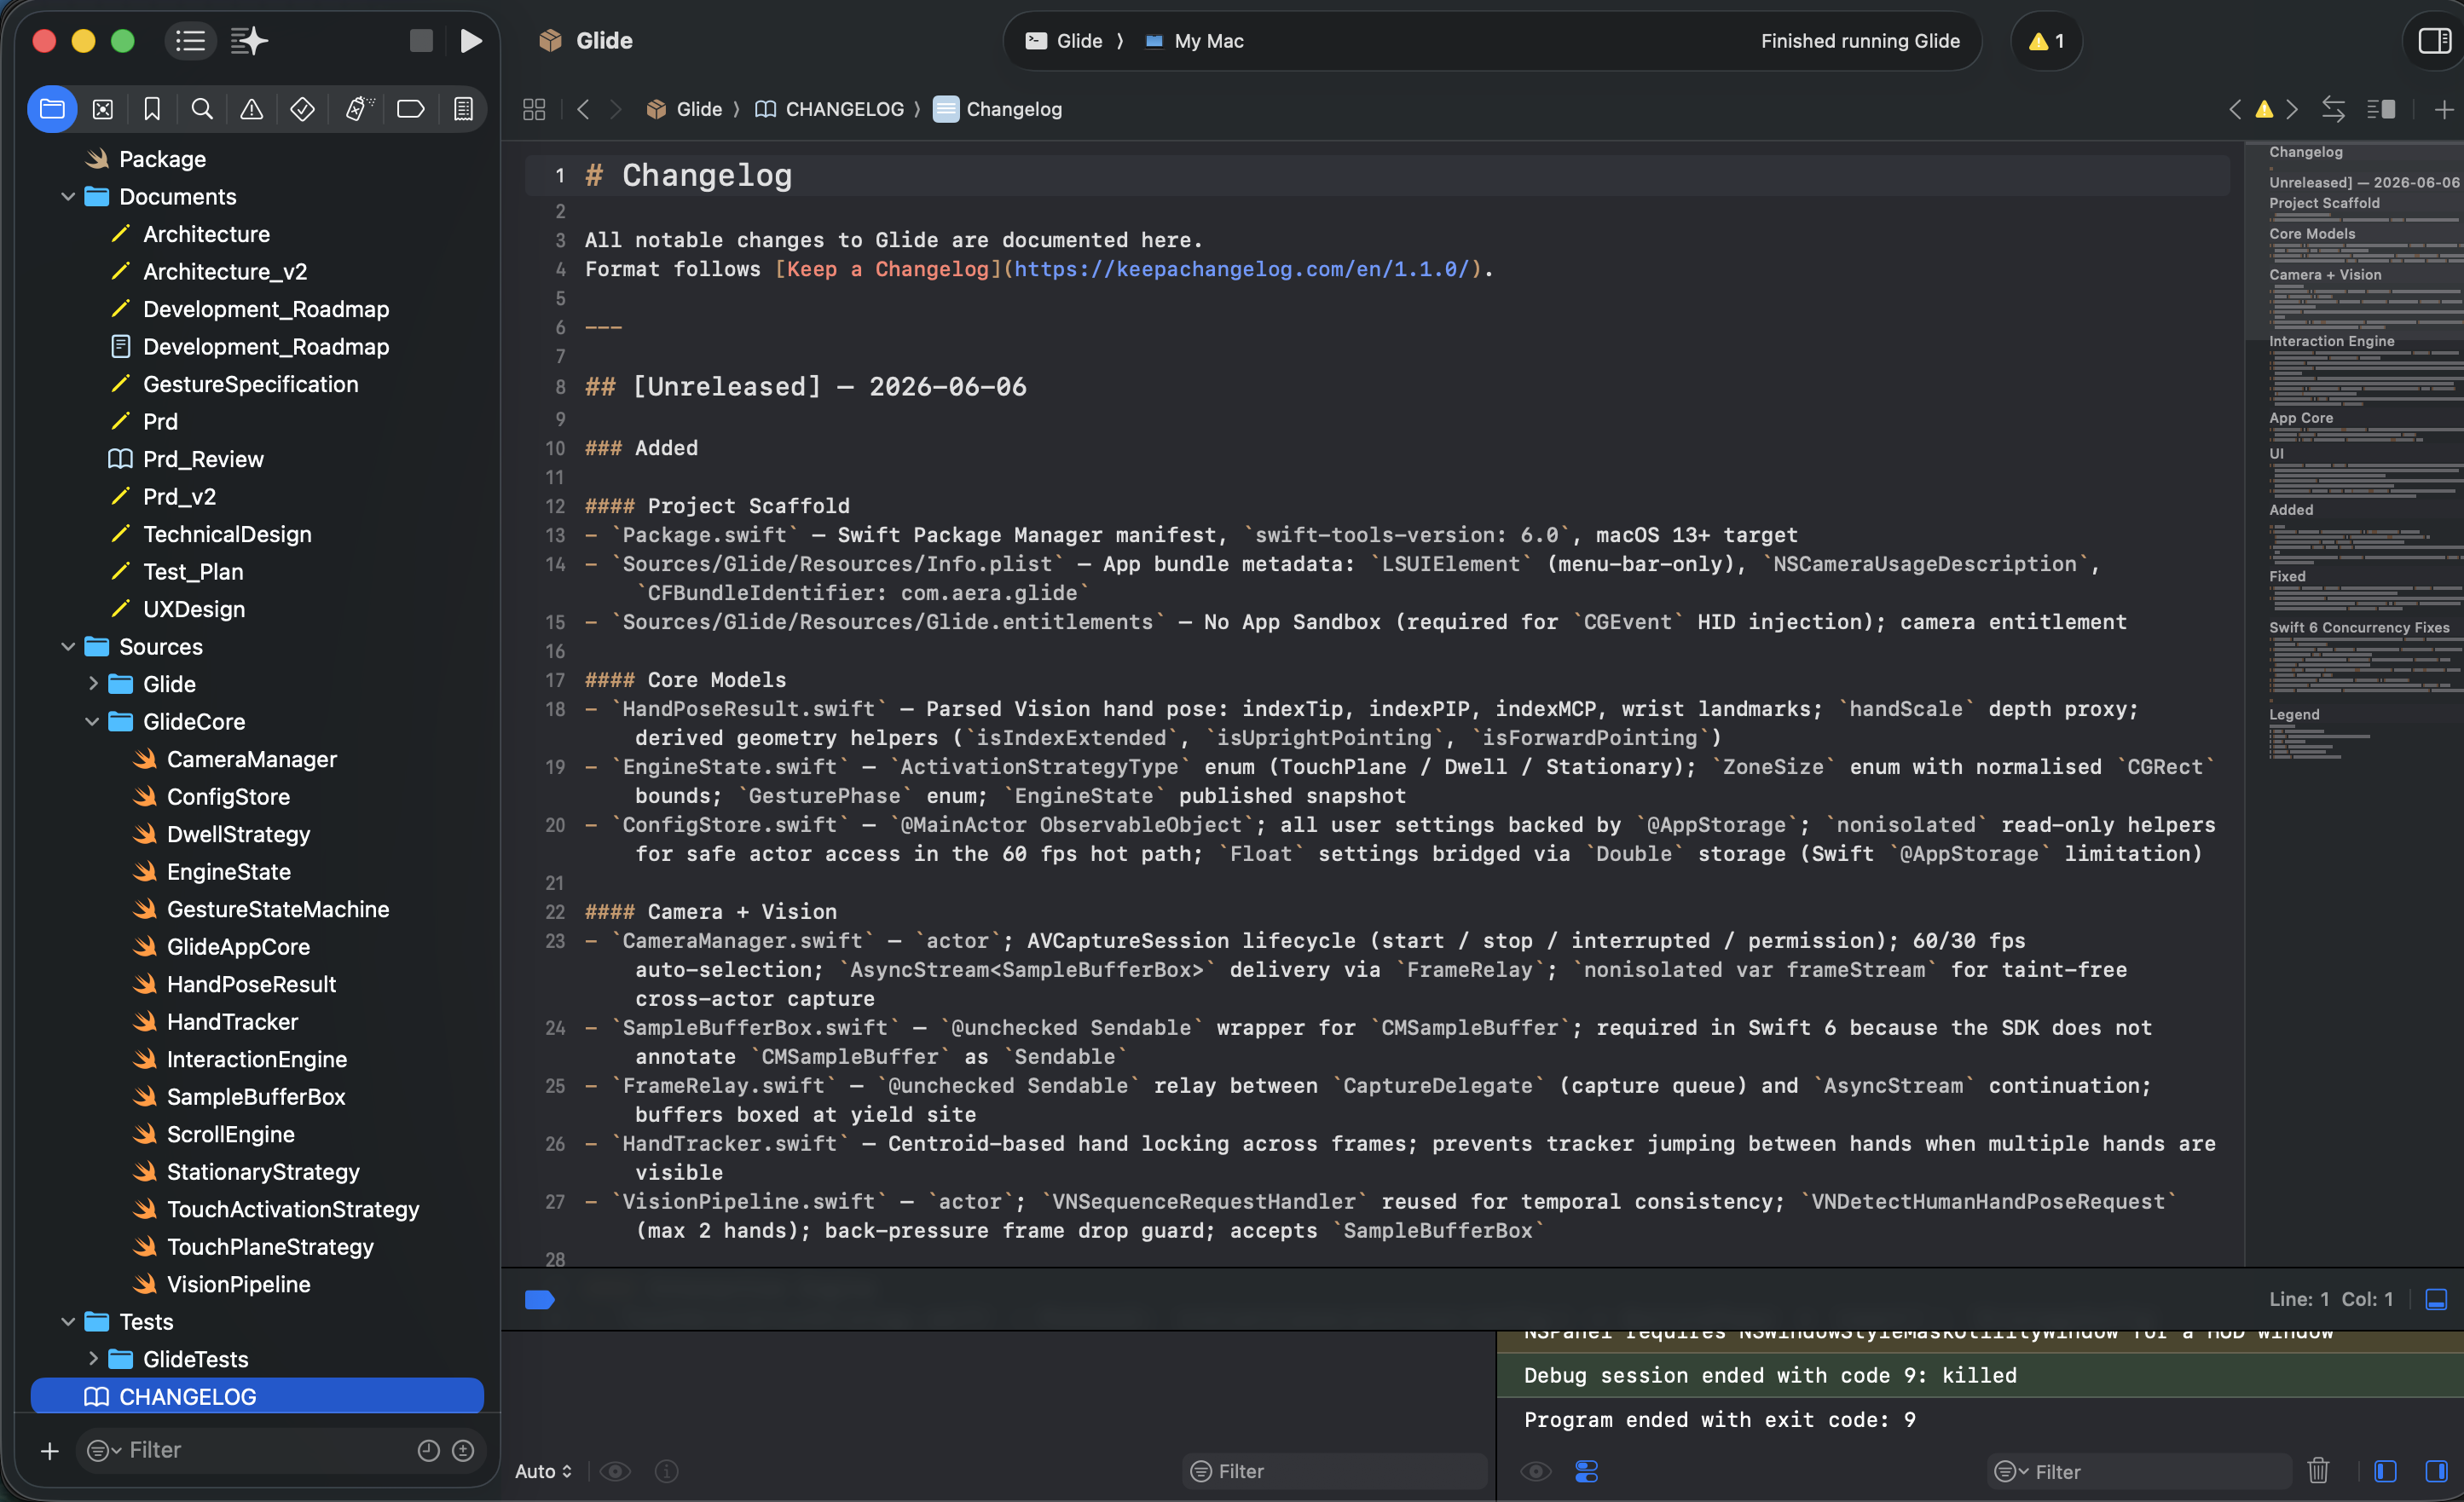This screenshot has height=1502, width=2464.
Task: Select InteractionEngine swift file
Action: point(240,1059)
